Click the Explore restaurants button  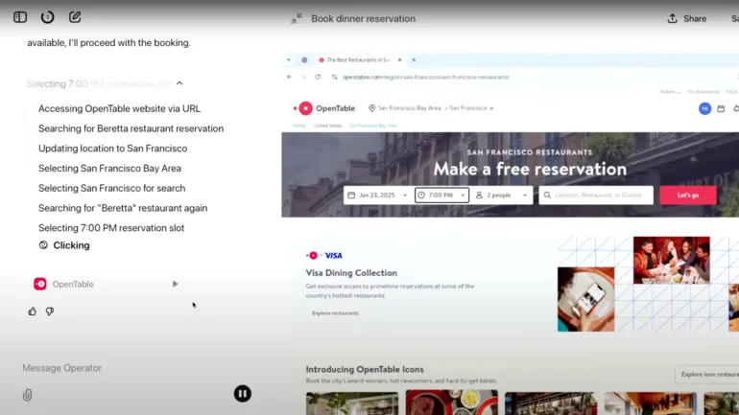coord(335,312)
